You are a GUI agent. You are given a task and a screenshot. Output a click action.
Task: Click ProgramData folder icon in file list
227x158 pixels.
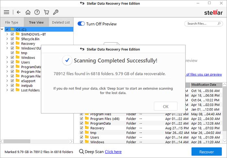(x=87, y=123)
